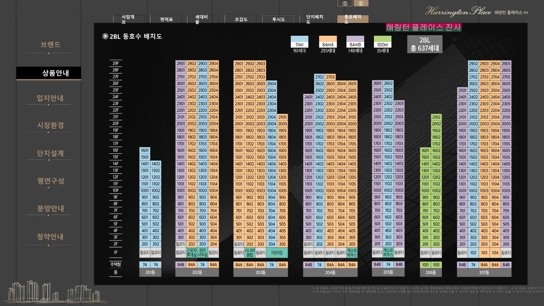Click the 161세대 count under 74㎡
544x306 pixels.
pos(299,51)
